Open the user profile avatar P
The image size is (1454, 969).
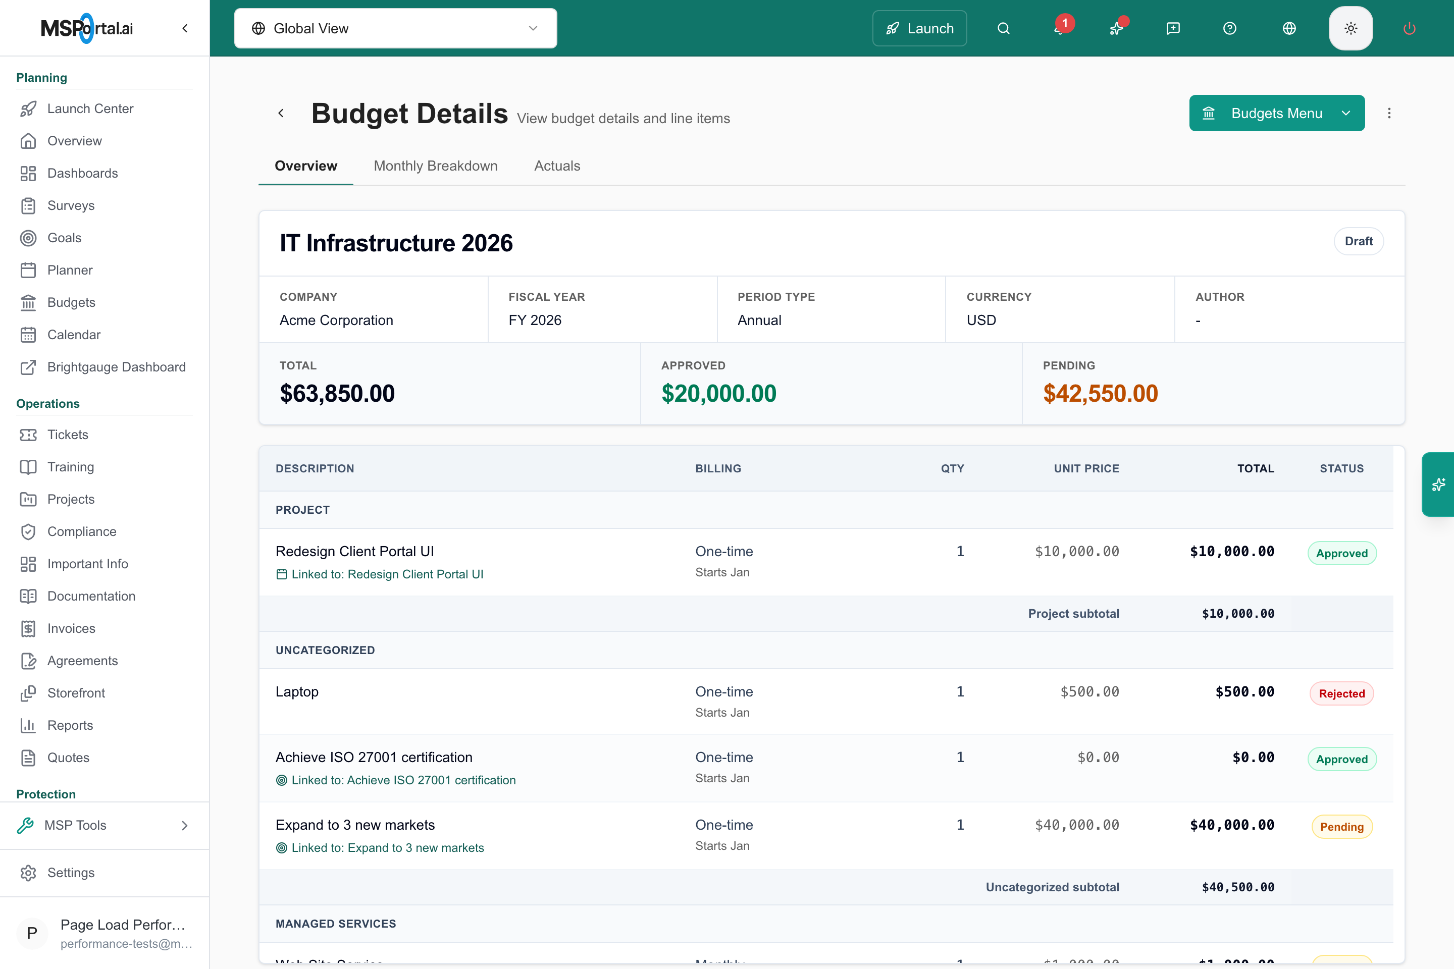(x=32, y=933)
